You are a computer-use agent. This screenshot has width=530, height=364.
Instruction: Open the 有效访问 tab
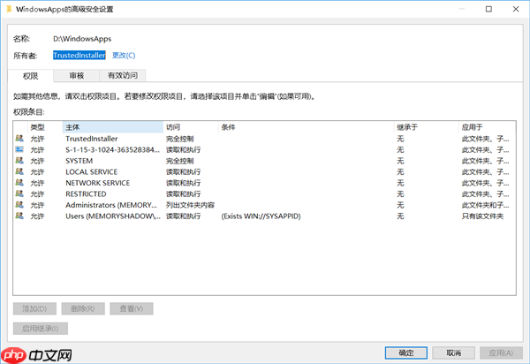123,76
